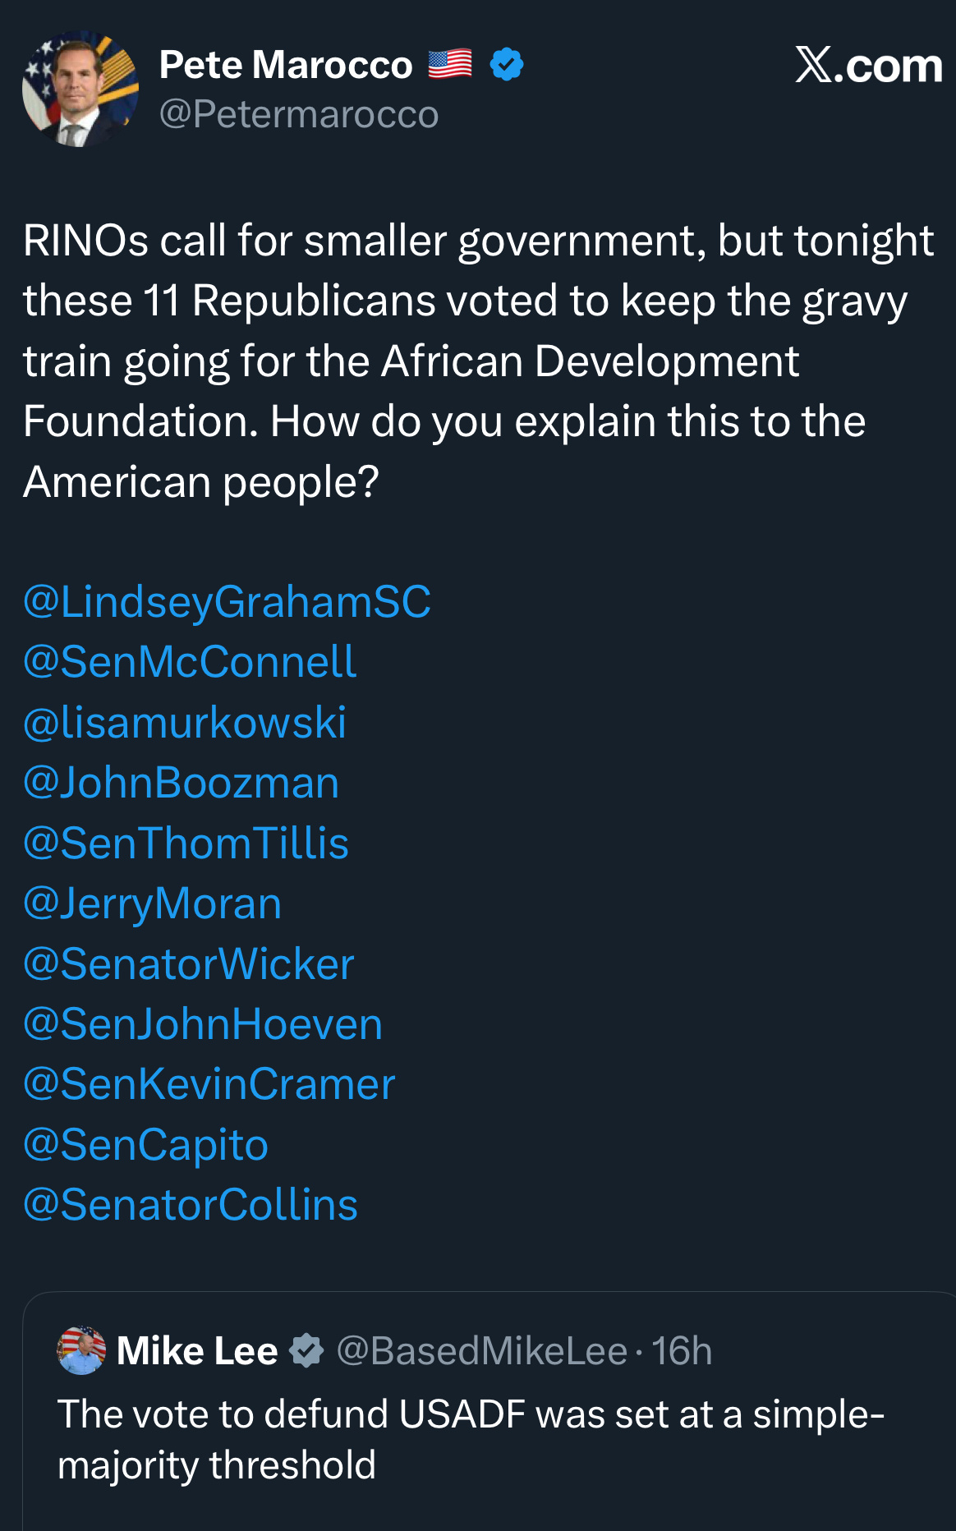Viewport: 956px width, 1531px height.
Task: Click Pete Marocco's profile avatar
Action: pos(80,89)
